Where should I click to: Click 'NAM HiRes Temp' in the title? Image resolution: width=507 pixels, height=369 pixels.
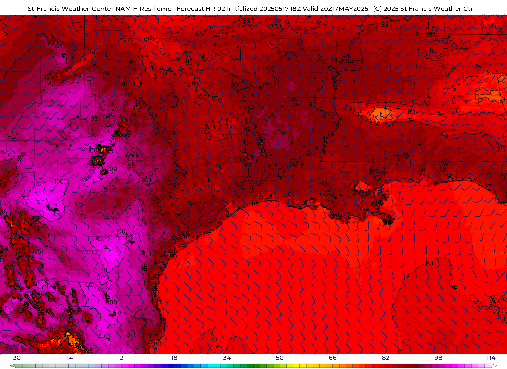143,9
